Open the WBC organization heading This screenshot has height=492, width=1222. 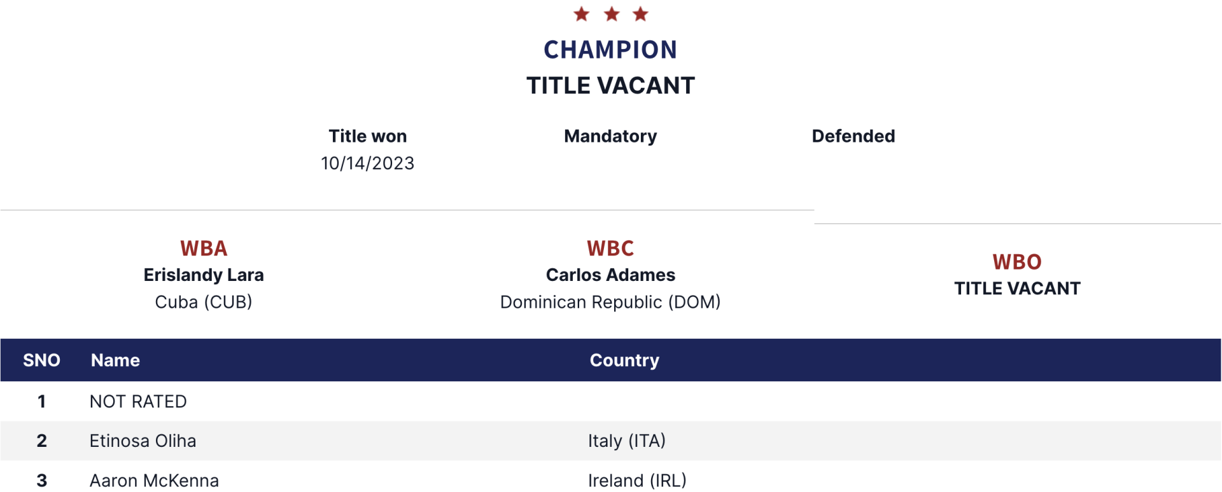coord(610,248)
